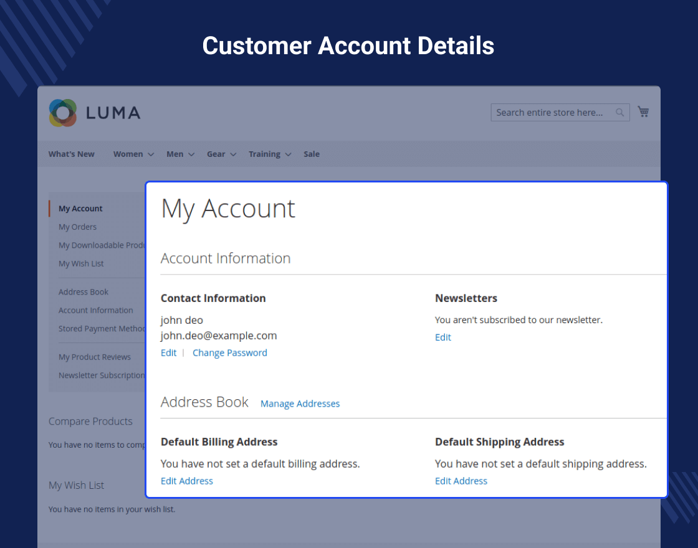698x548 pixels.
Task: Edit the default billing address
Action: pos(187,481)
